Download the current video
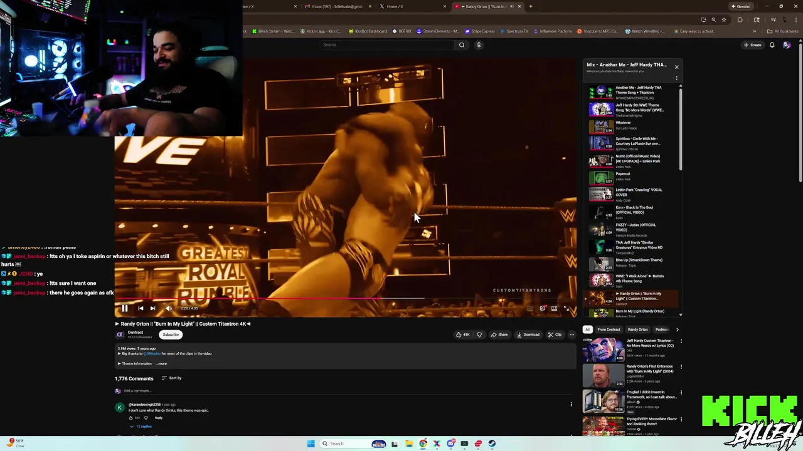Screen dimensions: 803x451 528,334
